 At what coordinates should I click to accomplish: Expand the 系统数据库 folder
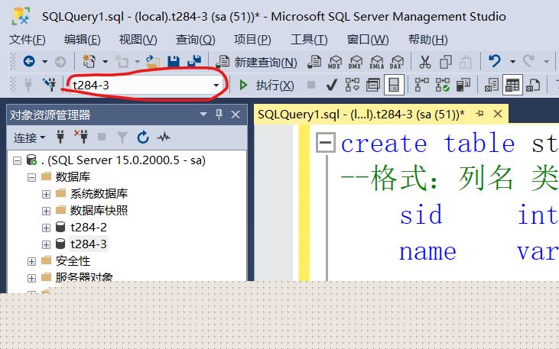click(46, 194)
